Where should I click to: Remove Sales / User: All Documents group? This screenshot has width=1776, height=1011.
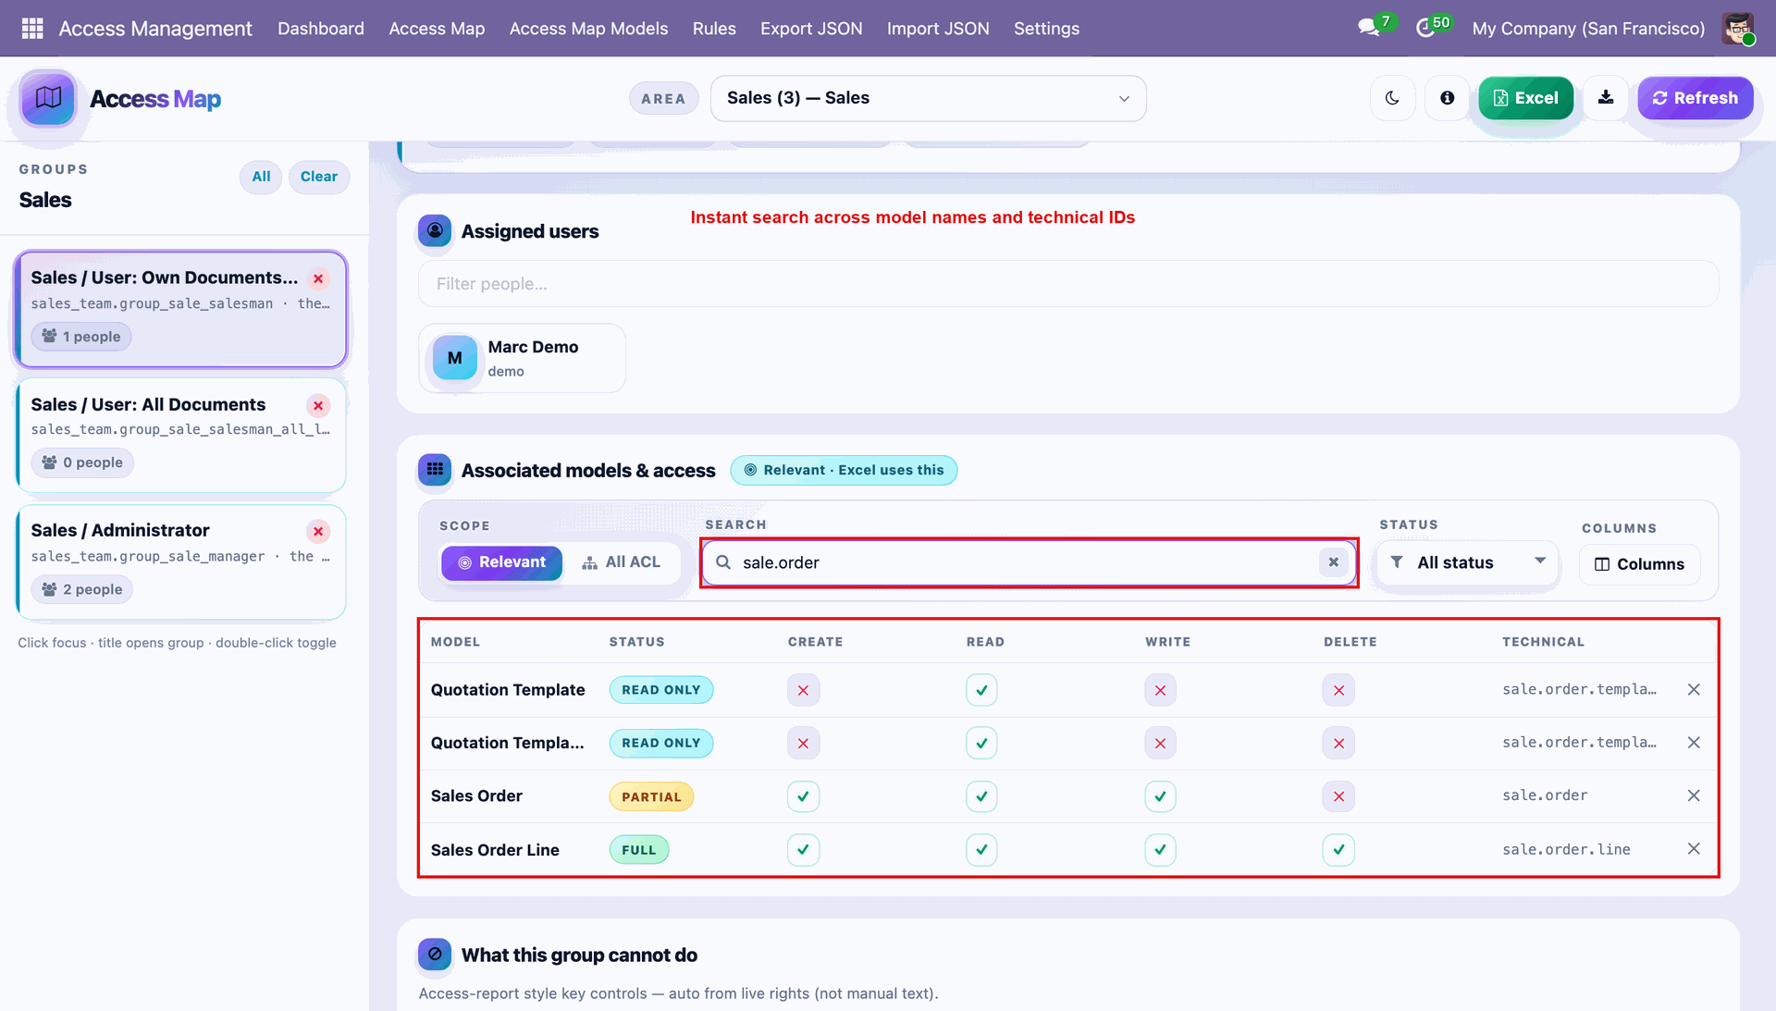pos(318,405)
